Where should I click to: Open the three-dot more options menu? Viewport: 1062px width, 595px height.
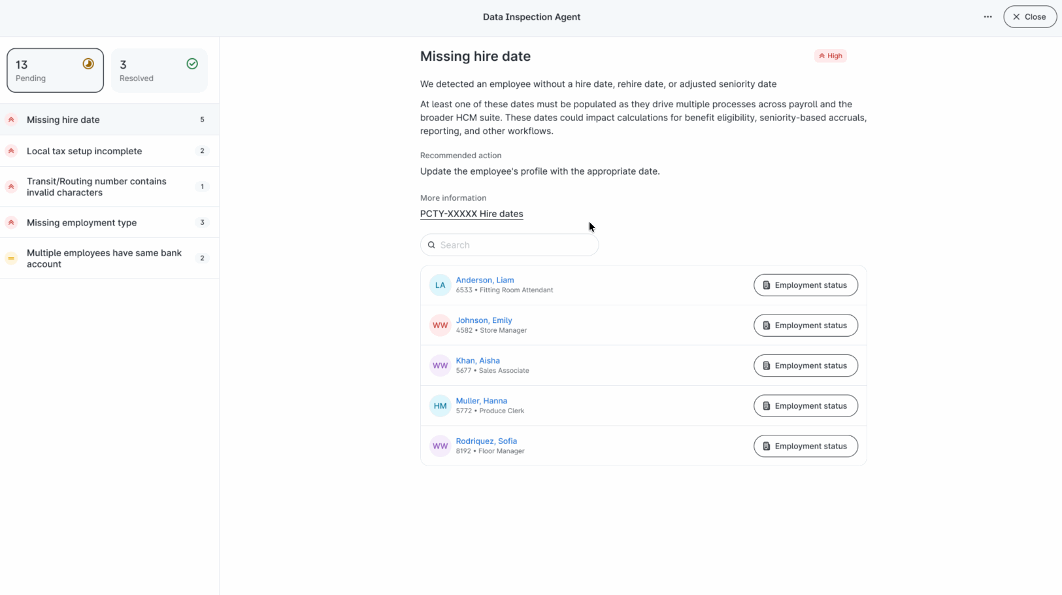[x=987, y=17]
